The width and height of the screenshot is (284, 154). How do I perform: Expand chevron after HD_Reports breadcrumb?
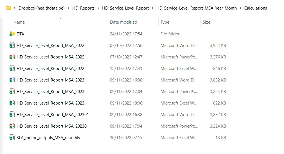98,8
